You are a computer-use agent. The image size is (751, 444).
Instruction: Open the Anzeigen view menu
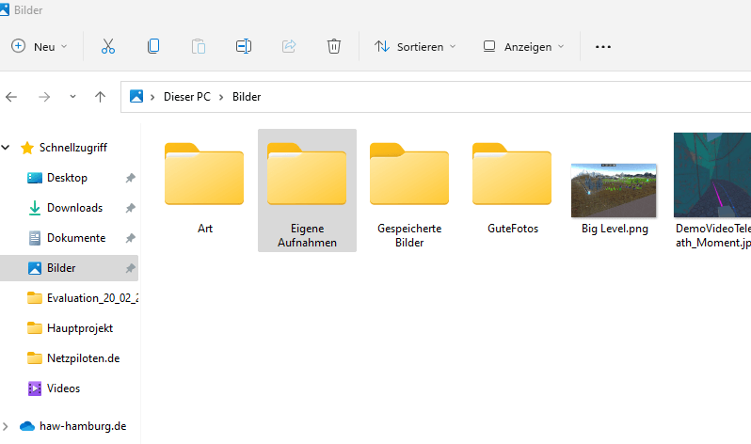524,46
